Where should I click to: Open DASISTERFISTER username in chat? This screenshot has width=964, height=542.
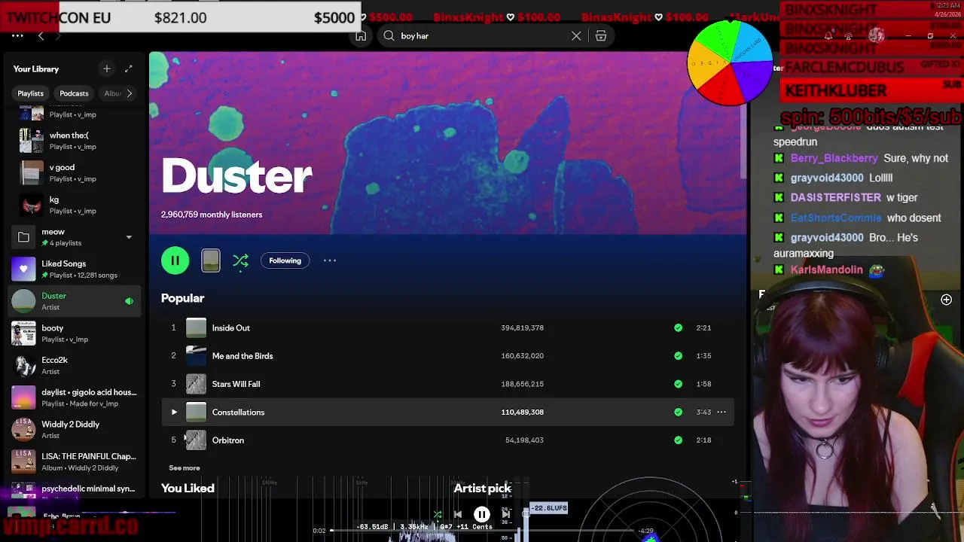[x=835, y=197]
